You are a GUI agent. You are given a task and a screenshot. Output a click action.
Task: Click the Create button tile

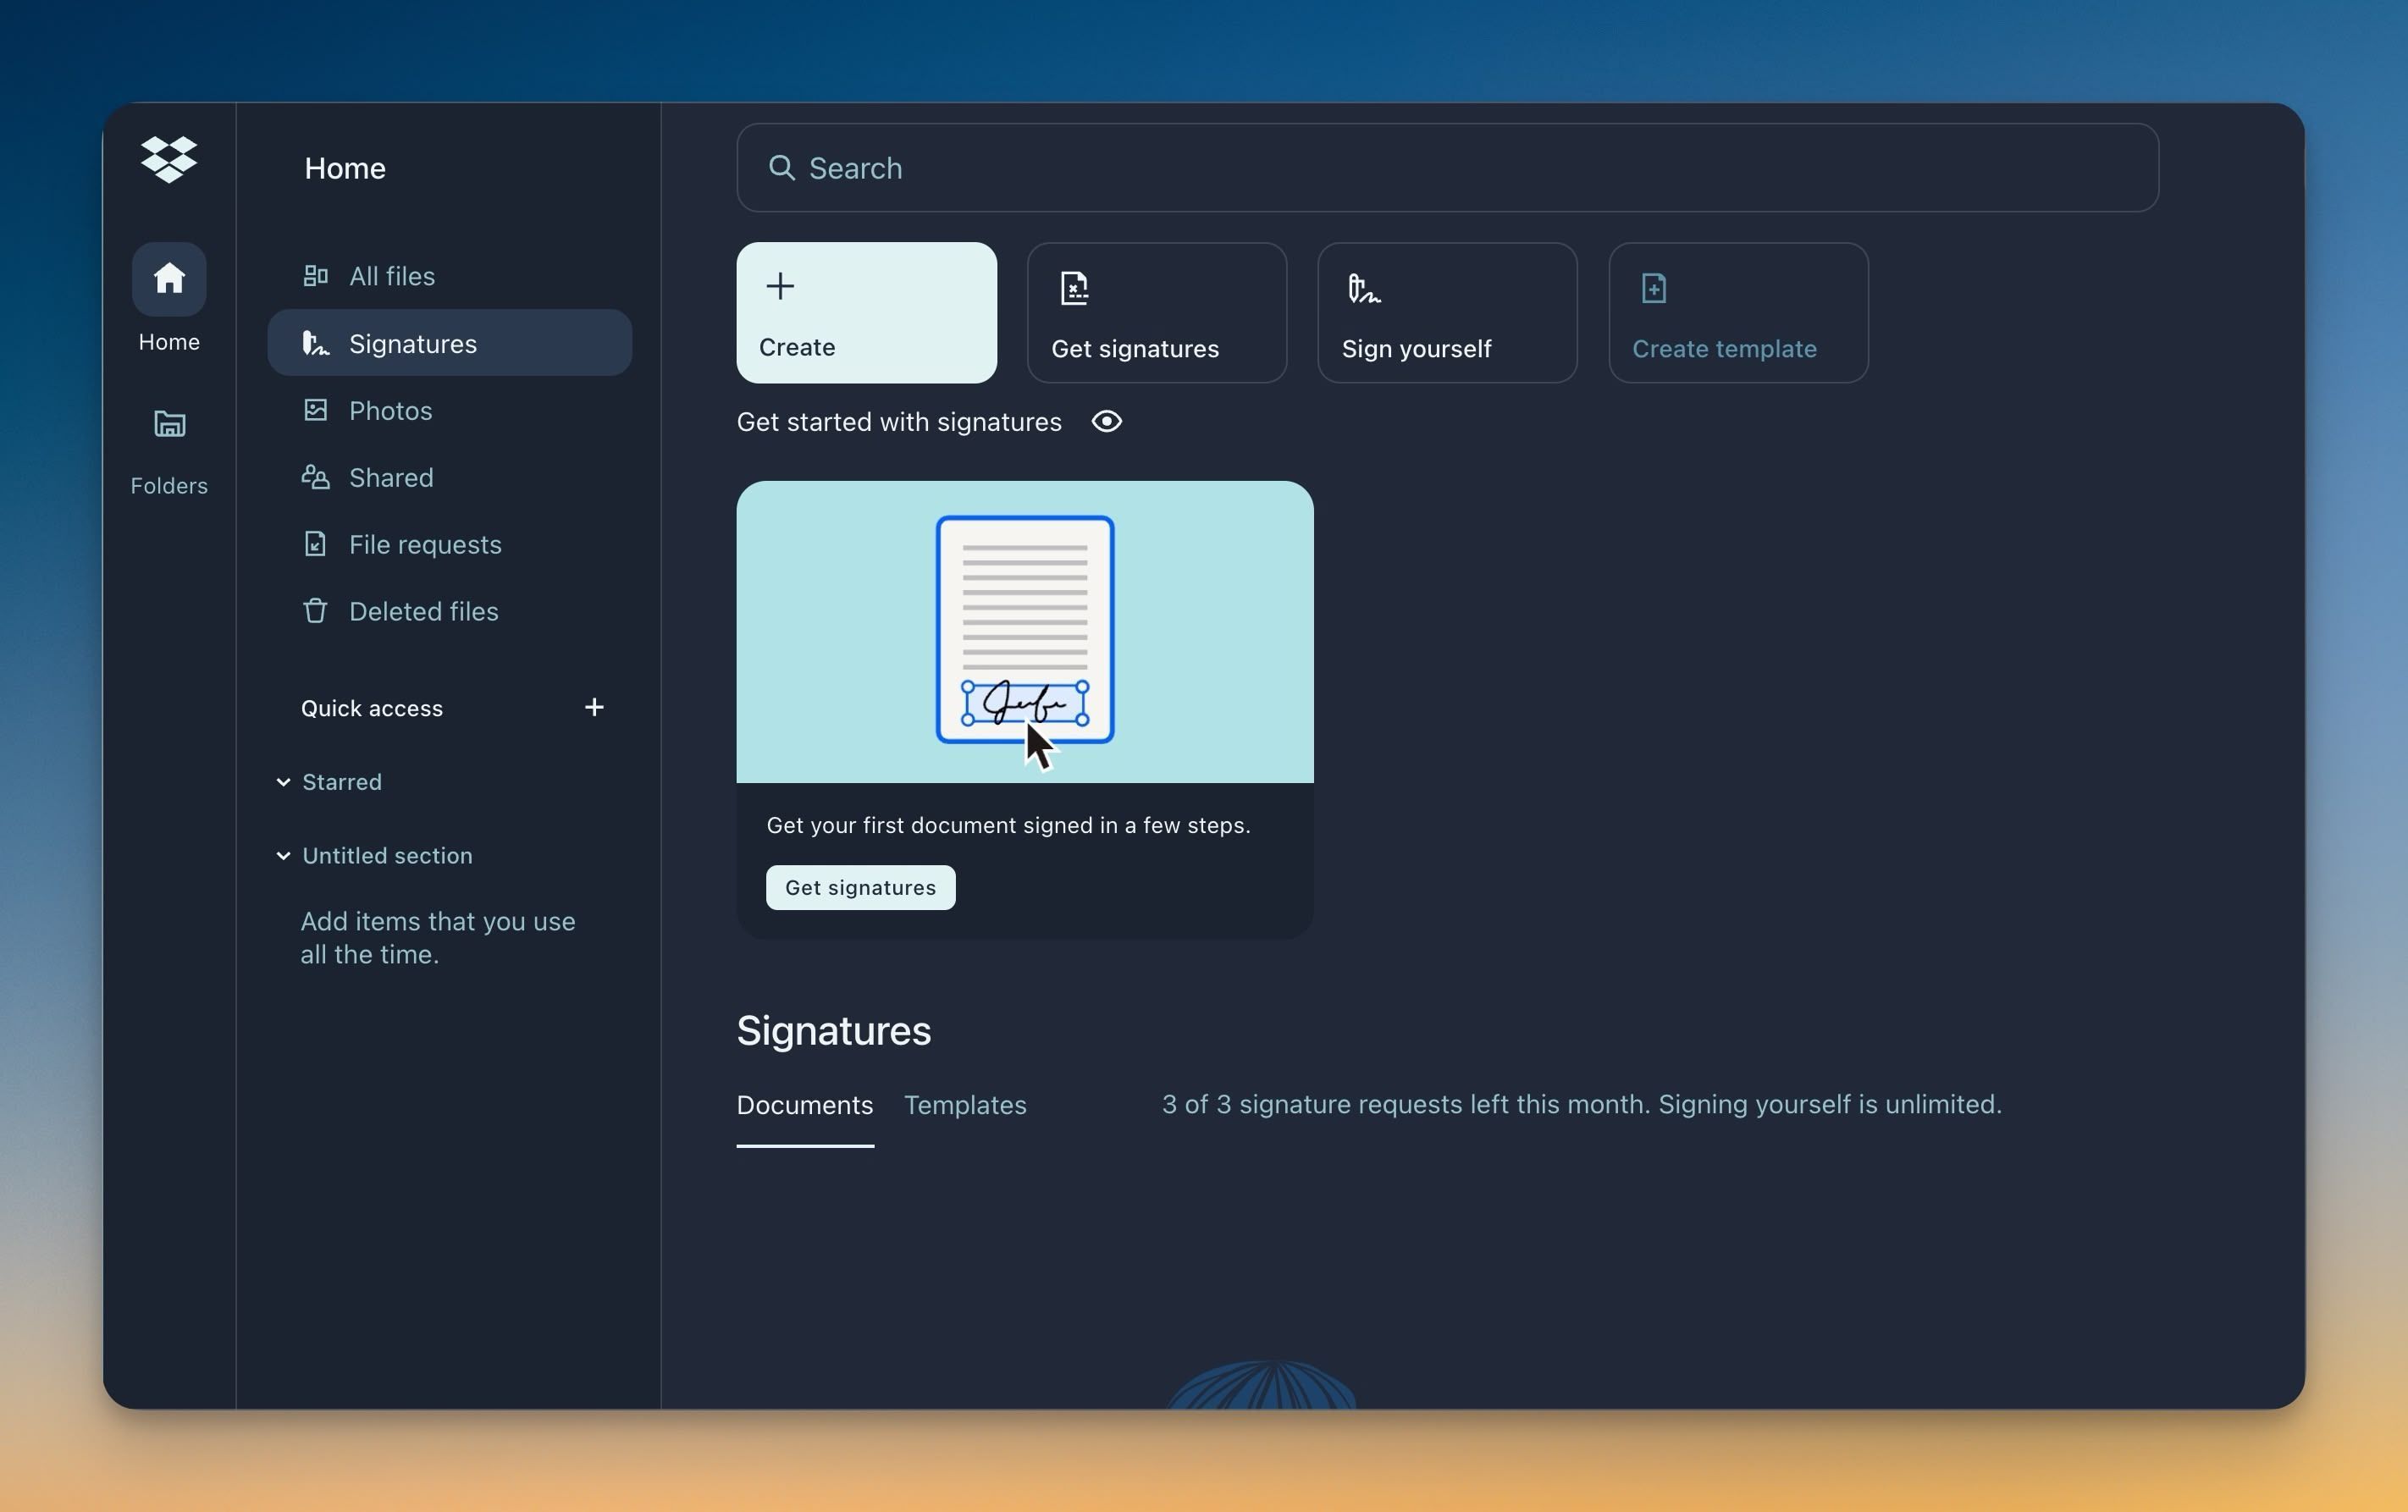(866, 312)
